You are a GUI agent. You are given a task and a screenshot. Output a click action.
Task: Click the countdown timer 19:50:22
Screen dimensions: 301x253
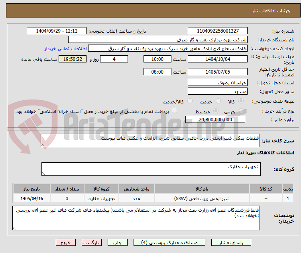[x=73, y=59]
